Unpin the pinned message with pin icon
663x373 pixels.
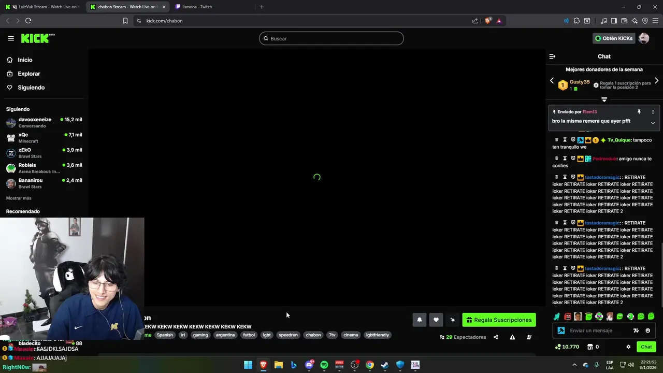coord(639,112)
